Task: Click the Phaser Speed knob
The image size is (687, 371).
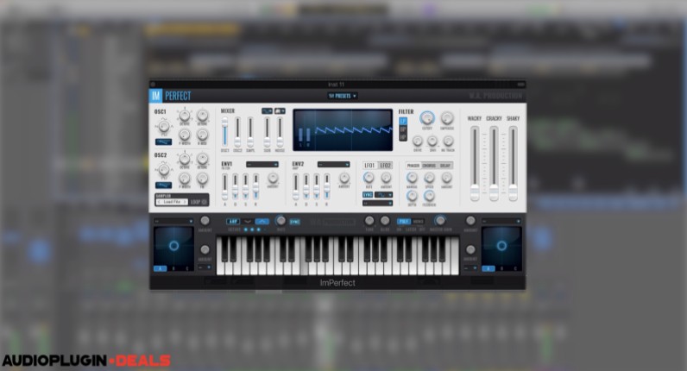Action: click(429, 178)
